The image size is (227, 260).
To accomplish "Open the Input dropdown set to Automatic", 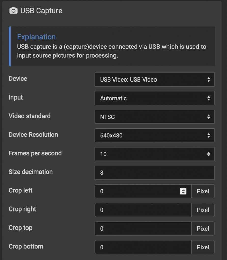I will pyautogui.click(x=154, y=98).
